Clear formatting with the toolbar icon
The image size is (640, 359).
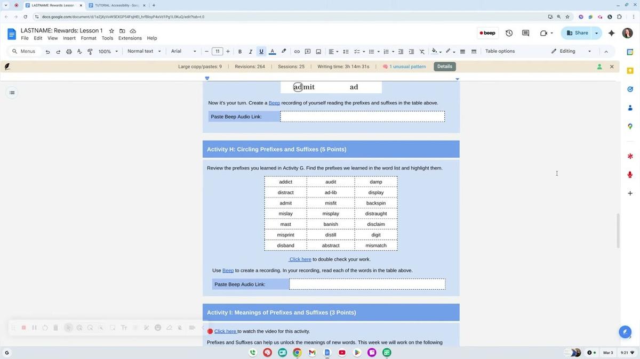[422, 51]
